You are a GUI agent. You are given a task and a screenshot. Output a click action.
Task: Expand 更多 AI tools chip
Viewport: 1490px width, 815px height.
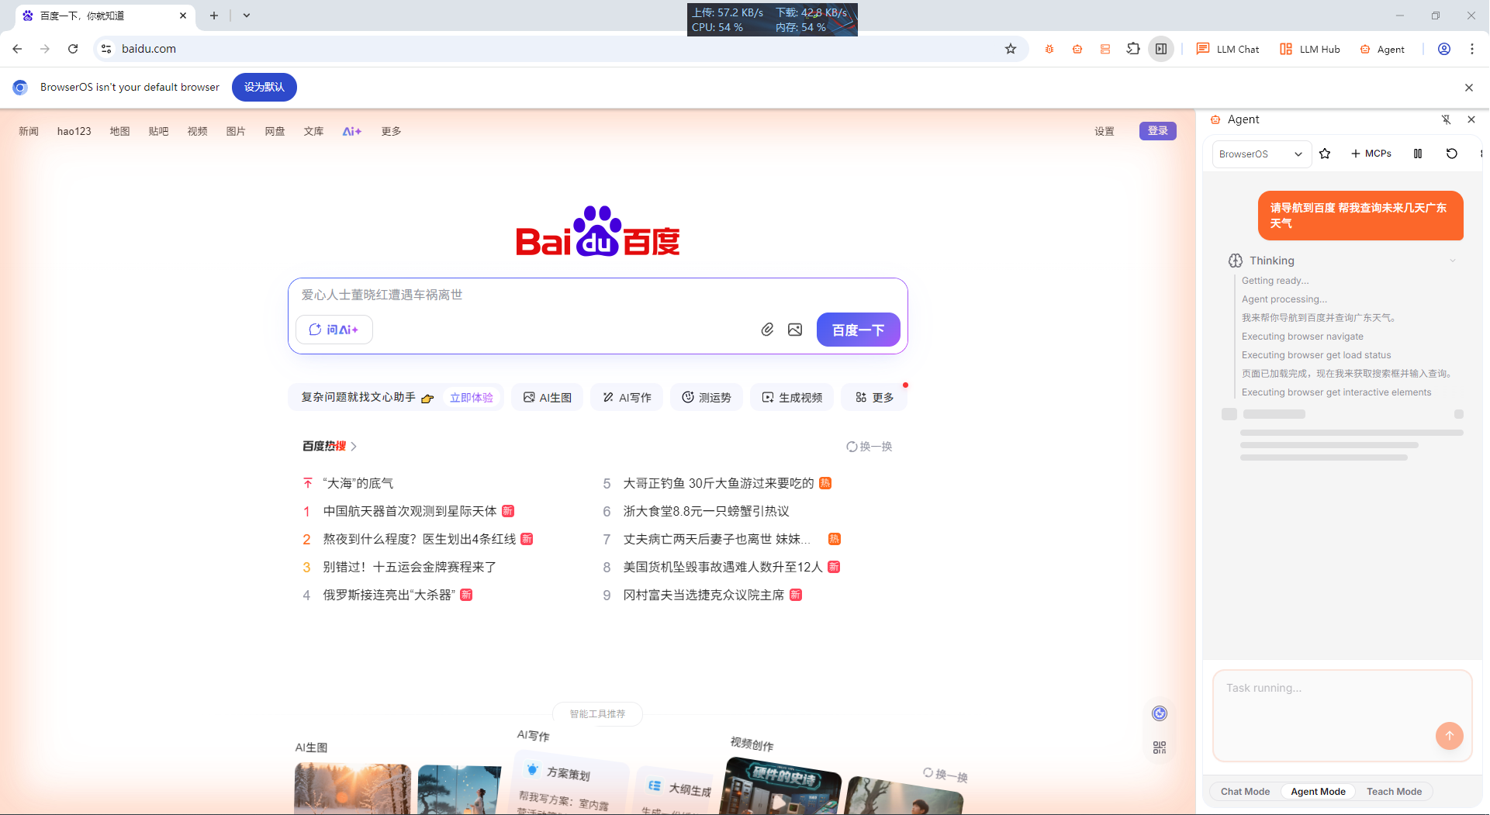(x=875, y=398)
